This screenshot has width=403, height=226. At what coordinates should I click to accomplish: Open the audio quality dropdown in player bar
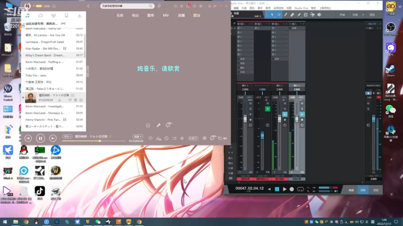pos(67,137)
